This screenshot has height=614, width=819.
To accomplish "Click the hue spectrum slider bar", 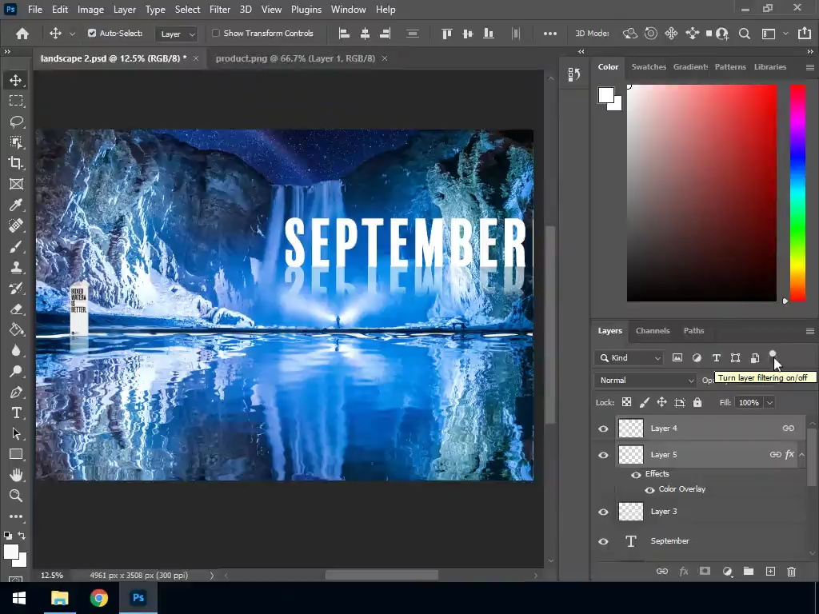I will pos(797,193).
